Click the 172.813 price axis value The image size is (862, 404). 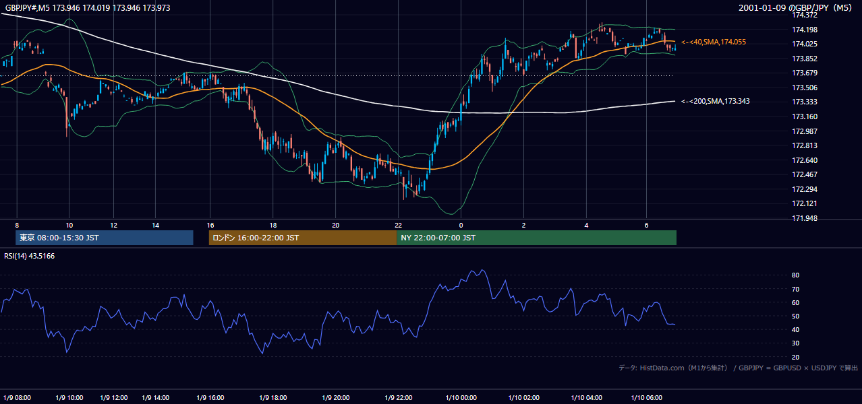tap(805, 145)
